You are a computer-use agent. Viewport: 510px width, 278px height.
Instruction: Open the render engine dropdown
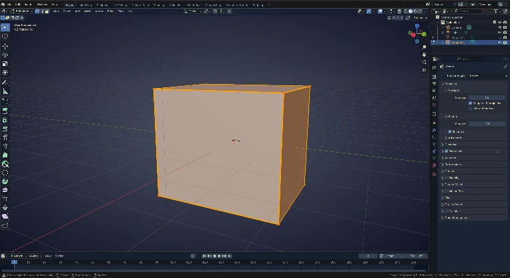pyautogui.click(x=488, y=76)
